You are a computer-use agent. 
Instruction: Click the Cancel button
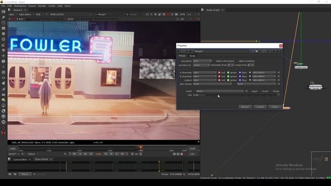click(x=260, y=107)
